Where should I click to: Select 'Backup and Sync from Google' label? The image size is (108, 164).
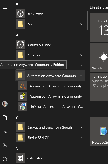[50, 127]
